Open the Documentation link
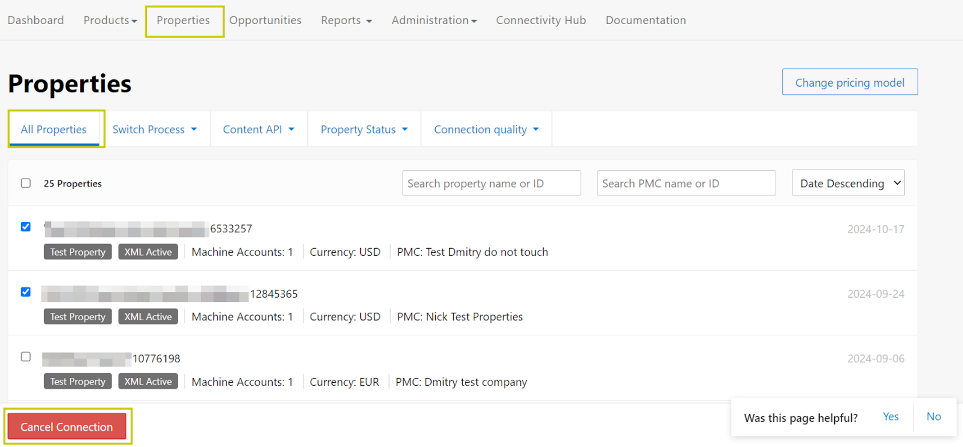 [646, 20]
